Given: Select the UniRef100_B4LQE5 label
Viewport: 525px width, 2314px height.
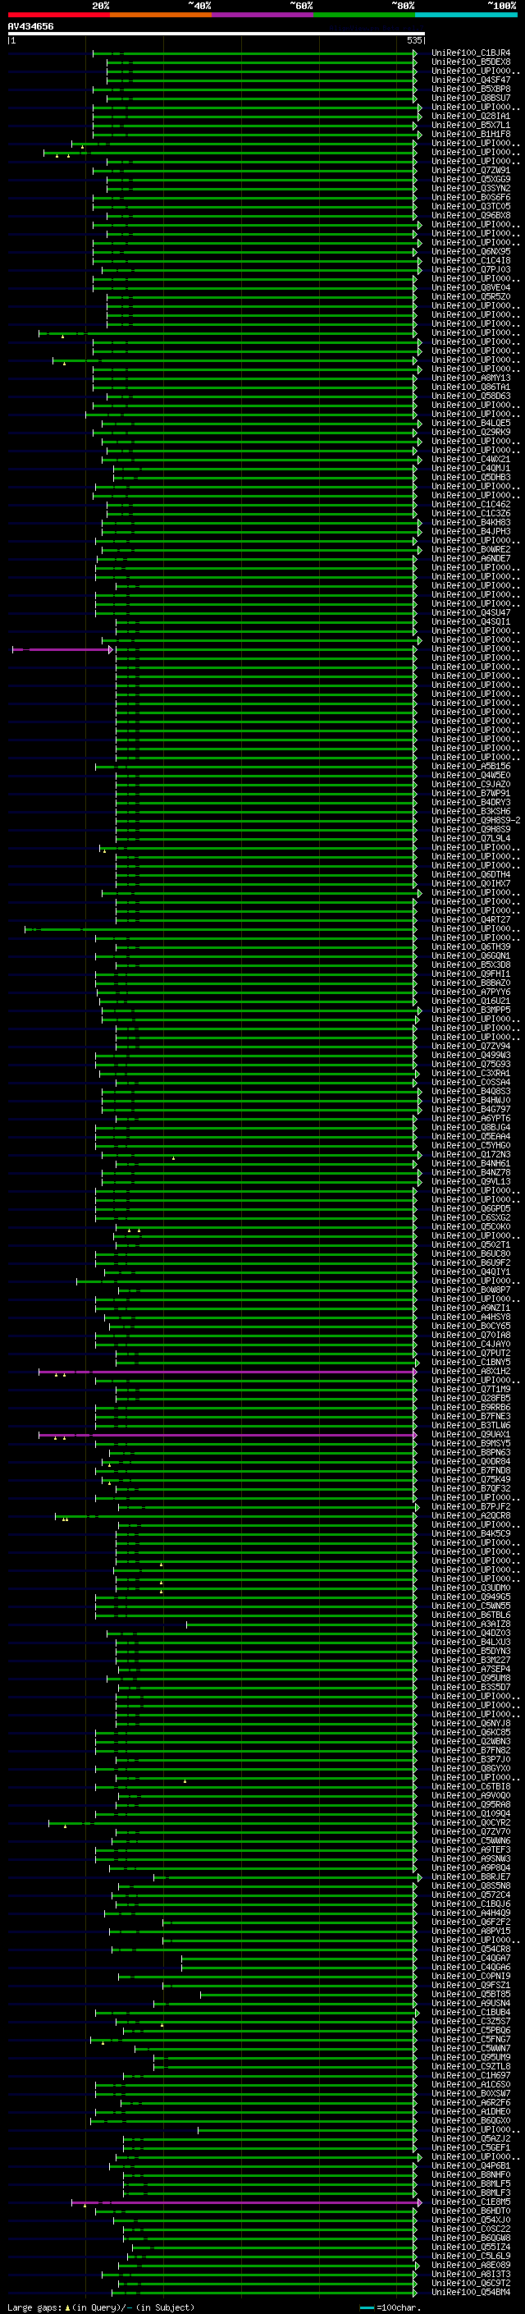Looking at the screenshot, I should pyautogui.click(x=471, y=423).
